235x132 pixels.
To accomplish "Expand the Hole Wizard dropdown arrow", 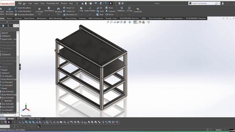I will (49, 15).
